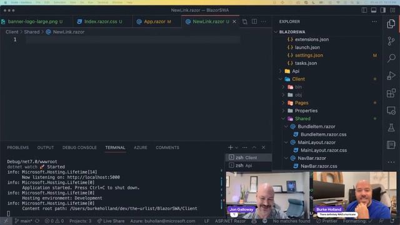This screenshot has height=225, width=400.
Task: Click Shared breadcrumb segment
Action: click(x=32, y=32)
